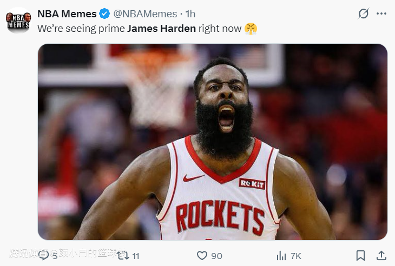Screen dimensions: 395x266
Task: Click the 7K views count
Action: [x=295, y=256]
